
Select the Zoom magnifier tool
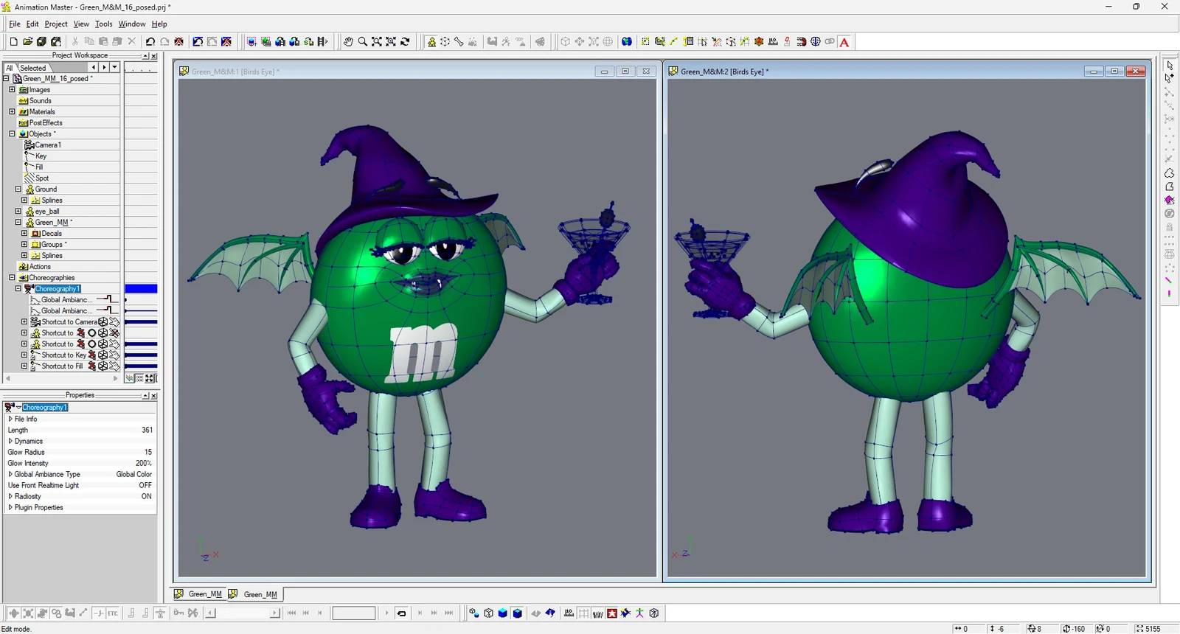(x=362, y=42)
